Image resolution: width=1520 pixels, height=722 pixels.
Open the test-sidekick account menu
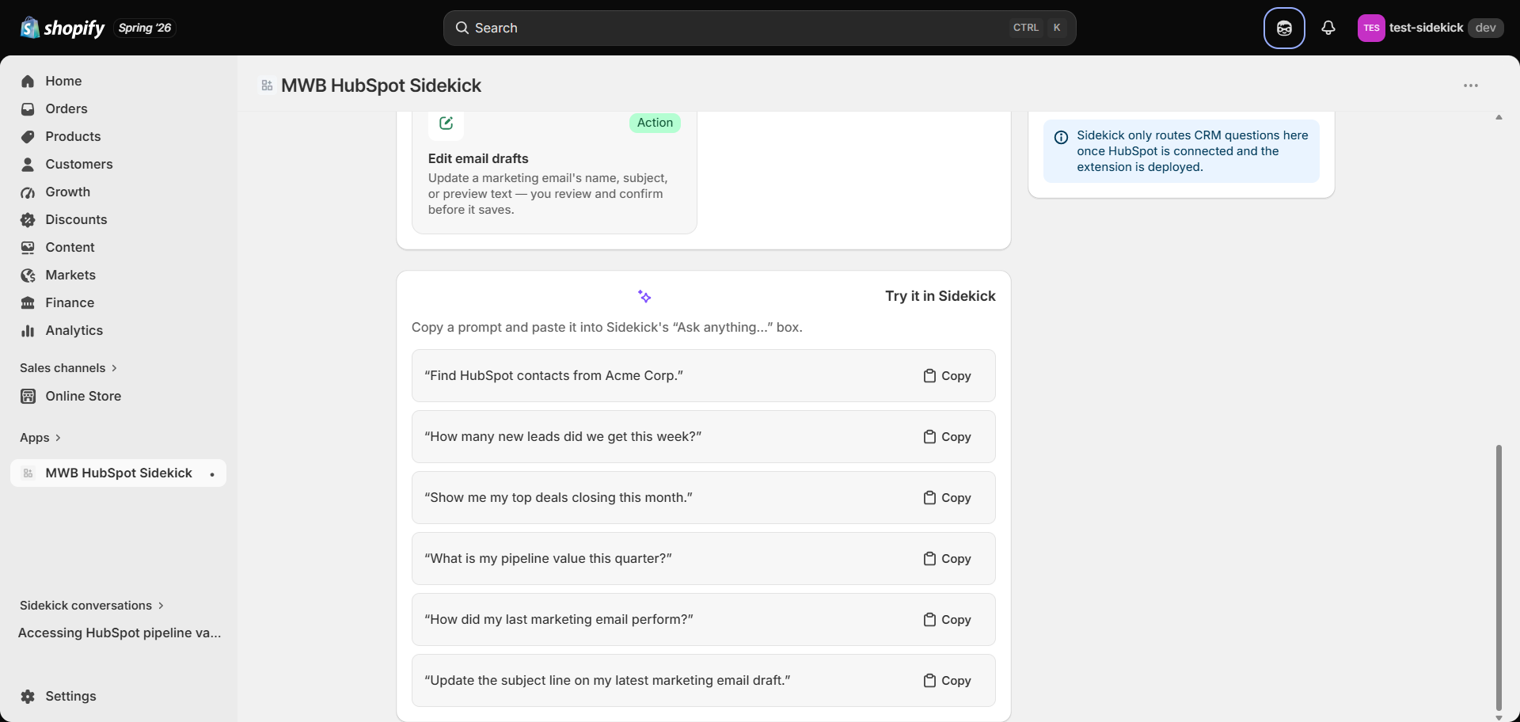pyautogui.click(x=1431, y=28)
